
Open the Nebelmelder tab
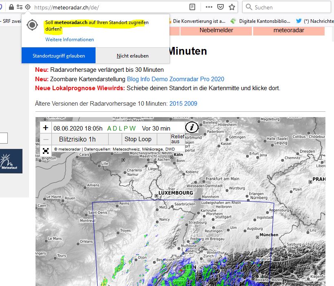click(x=216, y=31)
